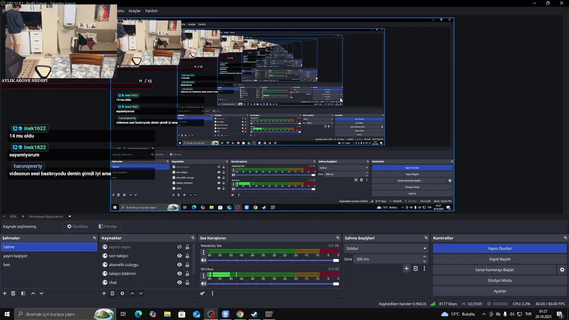Mute the Masaüstü Ses channel
Image resolution: width=569 pixels, height=320 pixels.
click(x=204, y=260)
